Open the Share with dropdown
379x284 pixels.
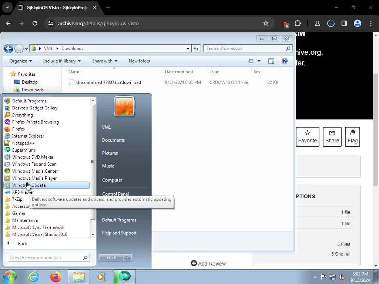[105, 61]
